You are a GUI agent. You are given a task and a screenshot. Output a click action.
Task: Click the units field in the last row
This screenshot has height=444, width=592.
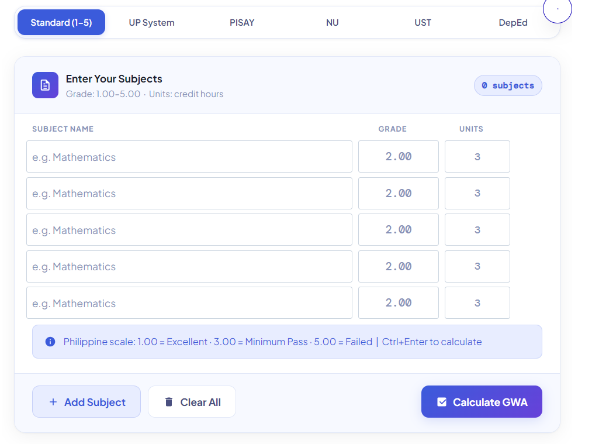pyautogui.click(x=477, y=302)
